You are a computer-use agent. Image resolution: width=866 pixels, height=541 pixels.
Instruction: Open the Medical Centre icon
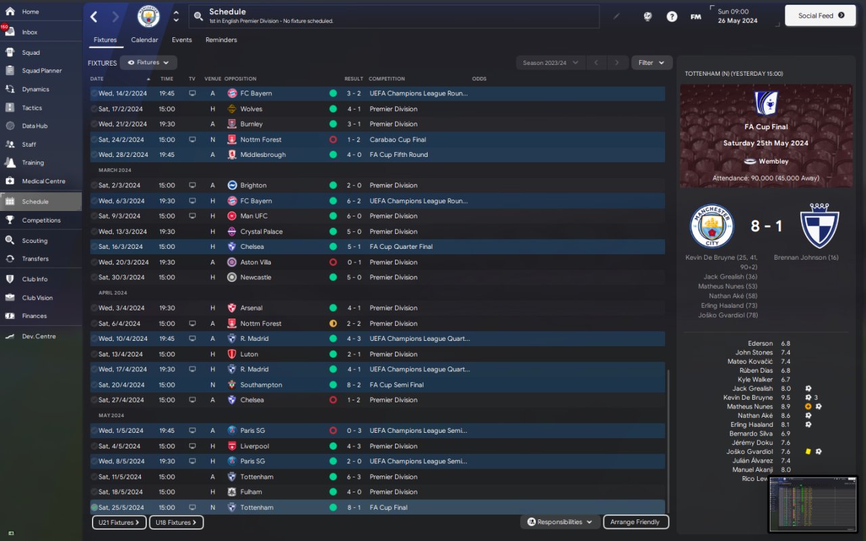(x=10, y=181)
